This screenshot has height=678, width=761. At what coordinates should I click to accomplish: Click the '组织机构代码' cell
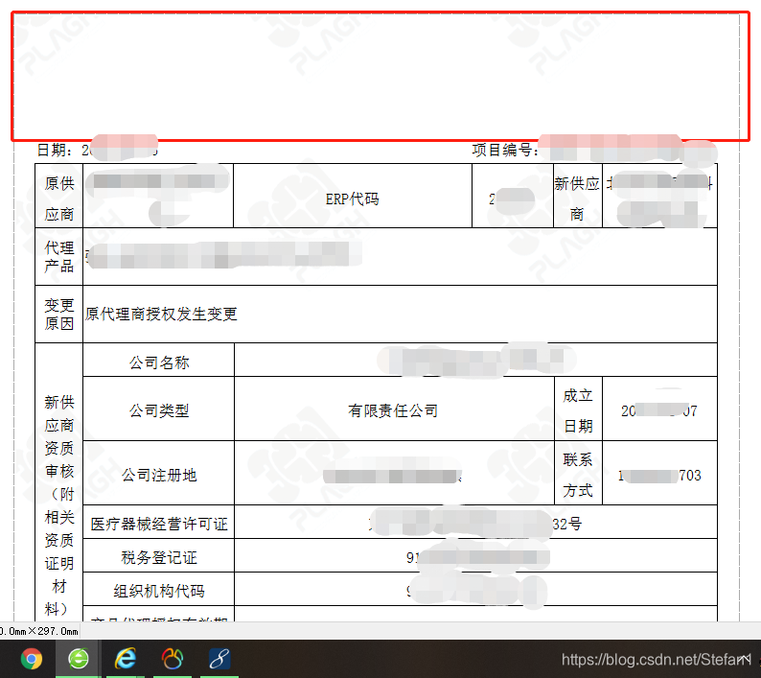[x=159, y=589]
